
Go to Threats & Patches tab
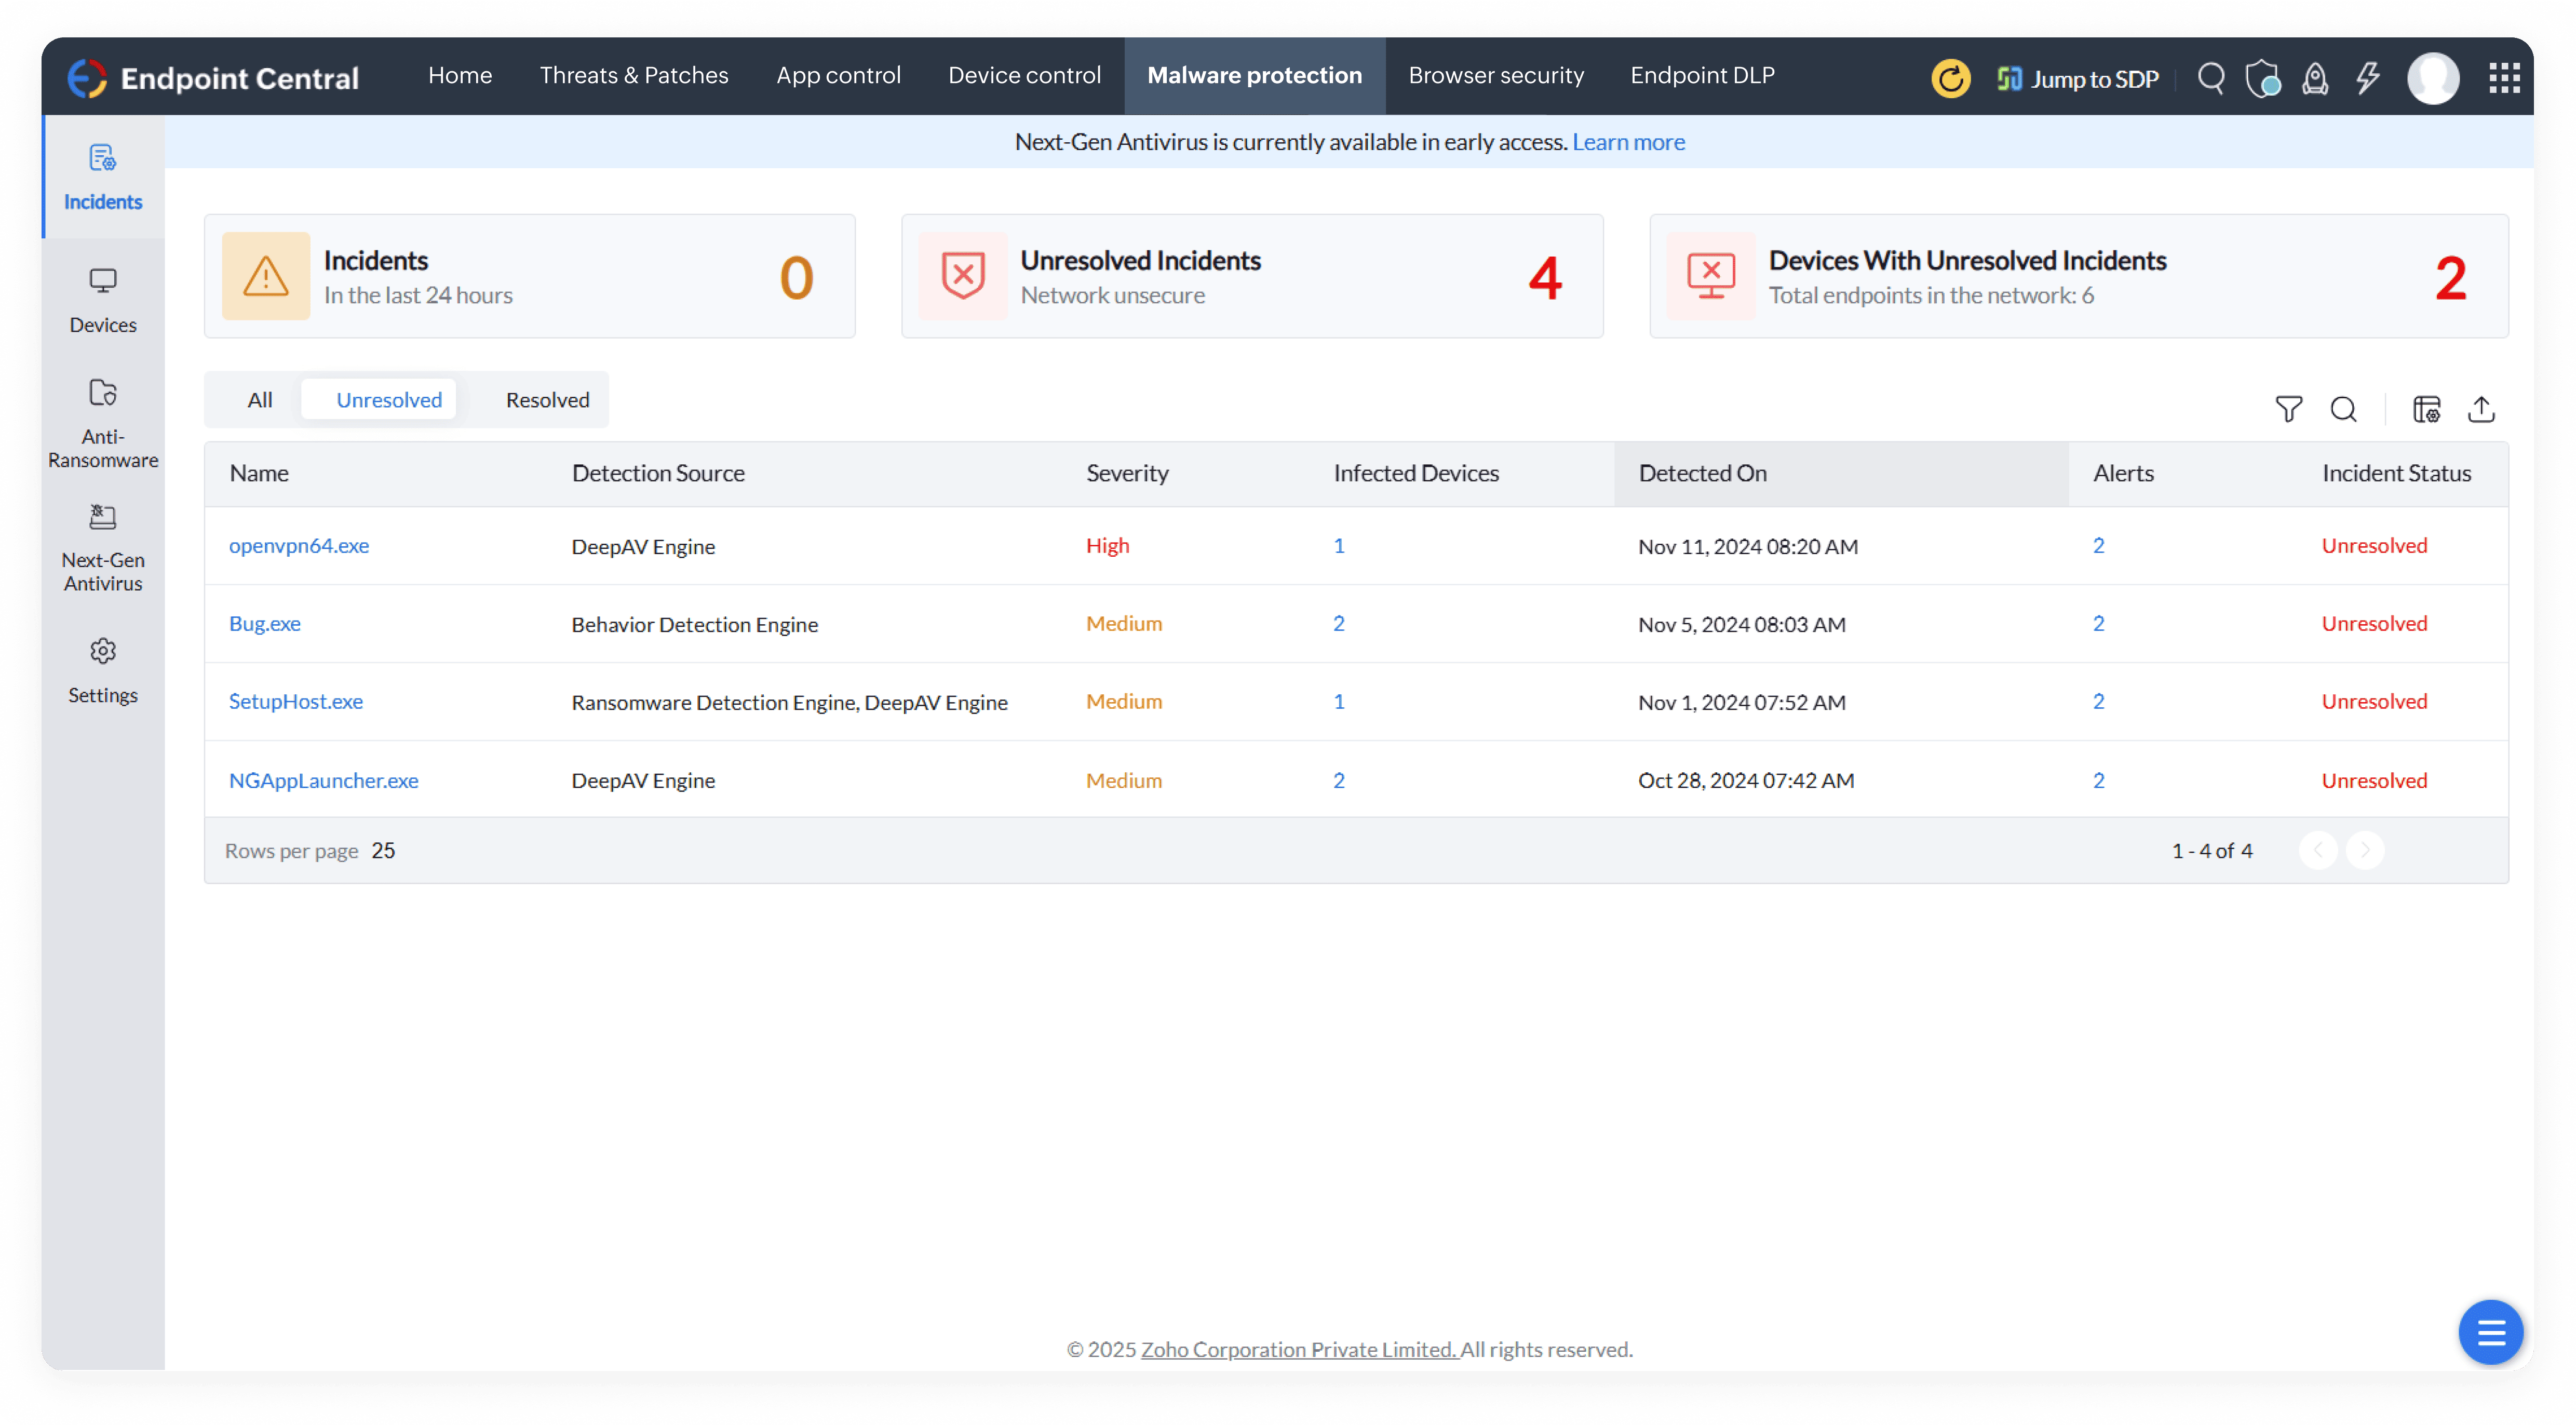pyautogui.click(x=634, y=75)
